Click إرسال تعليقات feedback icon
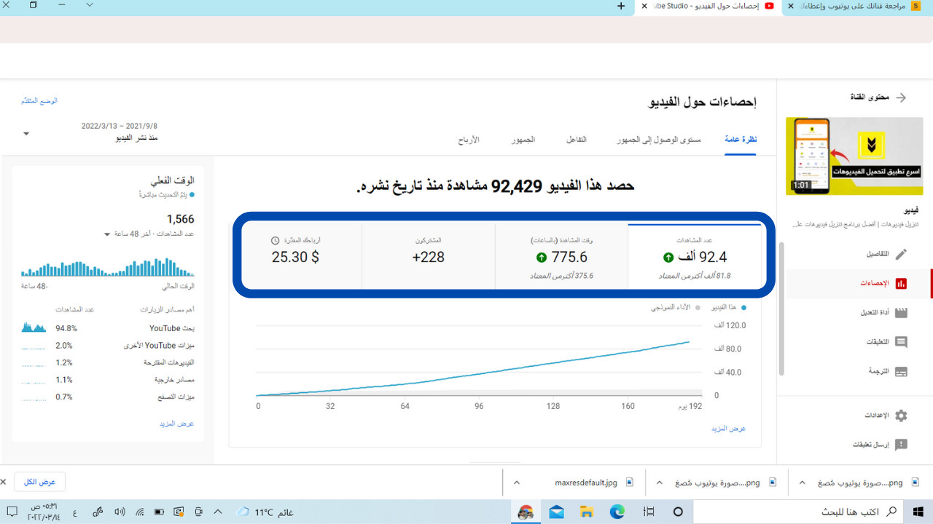Viewport: 933px width, 524px height. [902, 444]
